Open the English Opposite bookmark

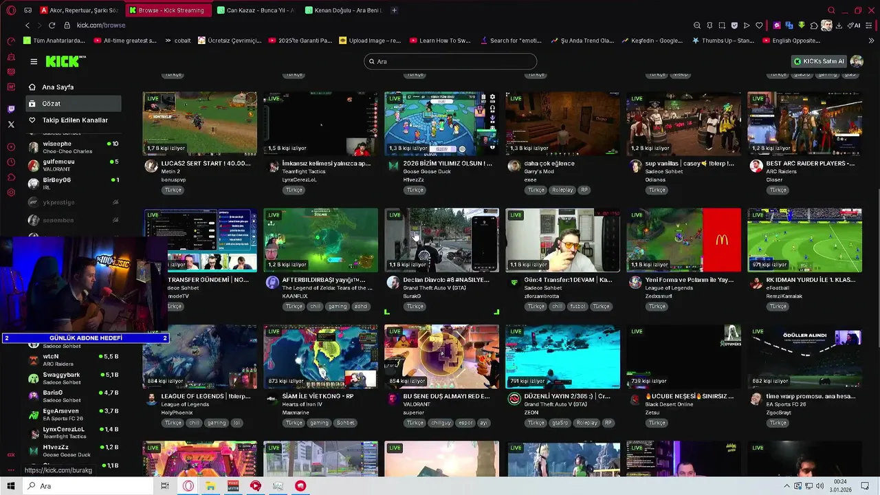[x=791, y=41]
